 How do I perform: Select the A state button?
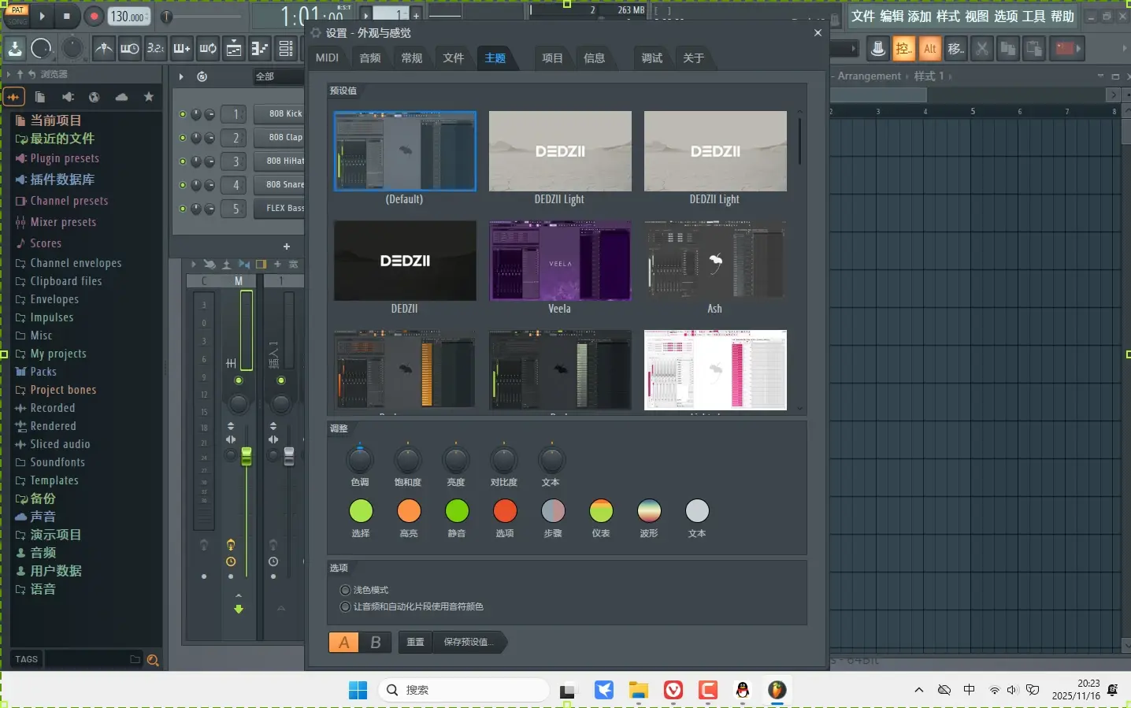click(x=344, y=643)
